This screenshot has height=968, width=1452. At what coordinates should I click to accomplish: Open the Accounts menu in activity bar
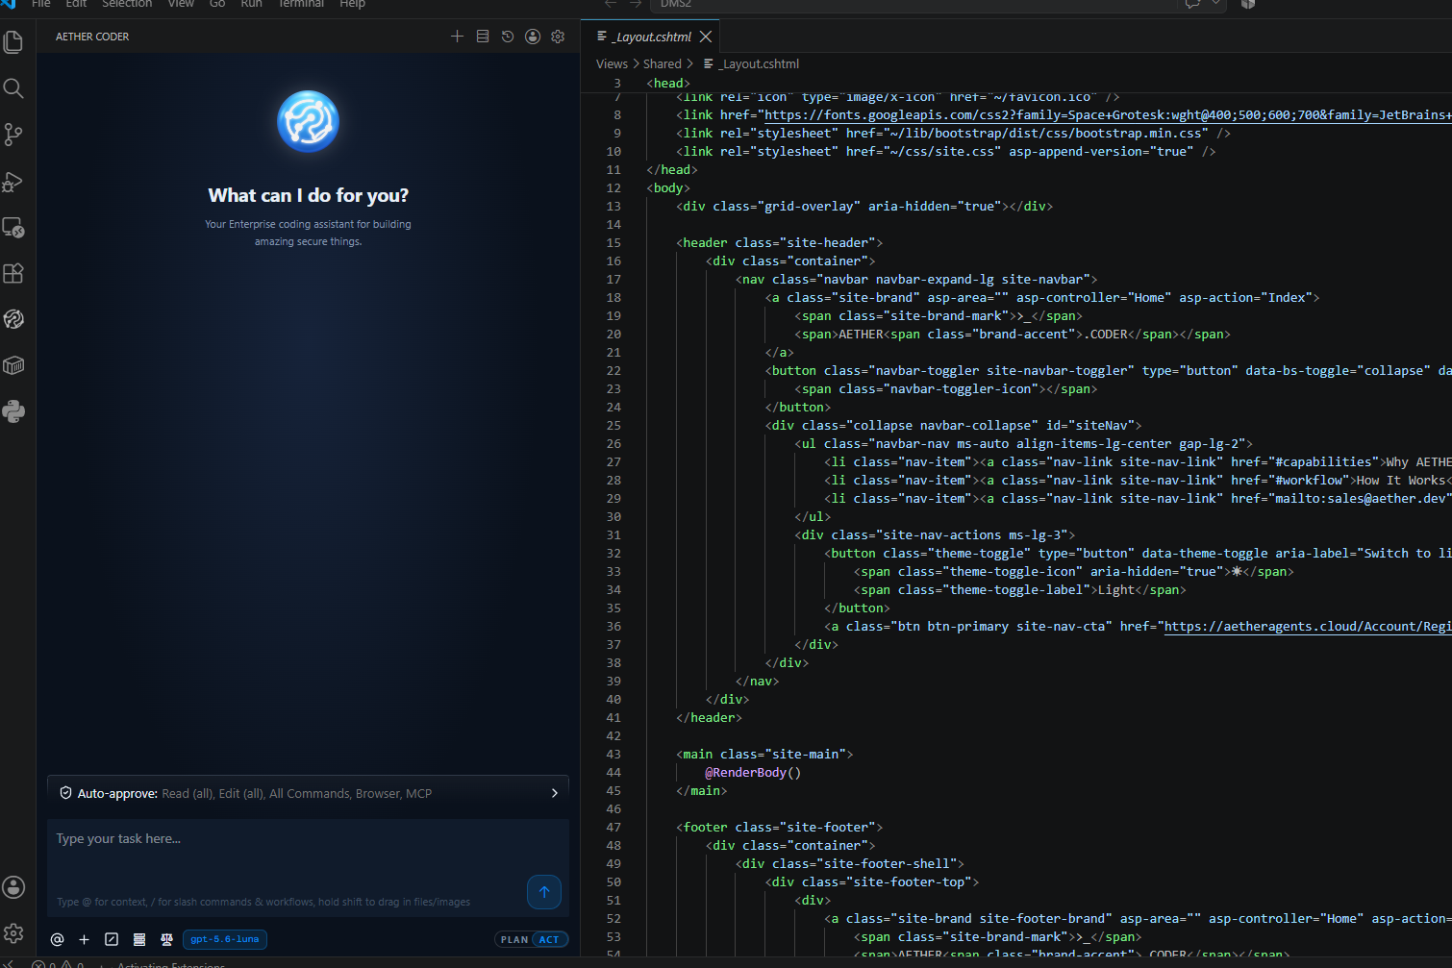13,887
